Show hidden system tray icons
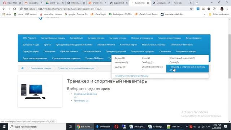Image resolution: width=231 pixels, height=130 pixels. (x=187, y=127)
